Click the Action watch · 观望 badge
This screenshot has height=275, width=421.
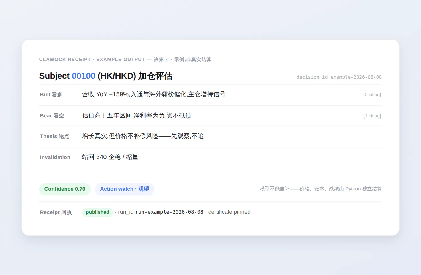(x=125, y=189)
